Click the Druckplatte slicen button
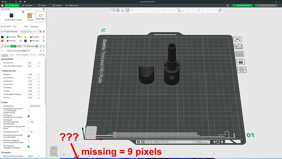 coord(242,5)
